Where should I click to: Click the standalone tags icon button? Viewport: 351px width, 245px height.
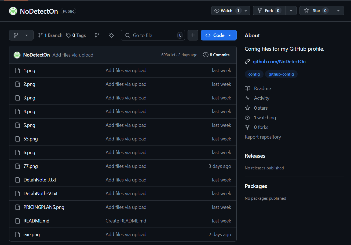pos(111,35)
